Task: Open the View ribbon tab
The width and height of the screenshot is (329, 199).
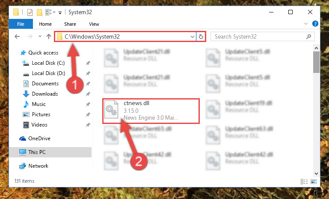Action: pyautogui.click(x=94, y=24)
